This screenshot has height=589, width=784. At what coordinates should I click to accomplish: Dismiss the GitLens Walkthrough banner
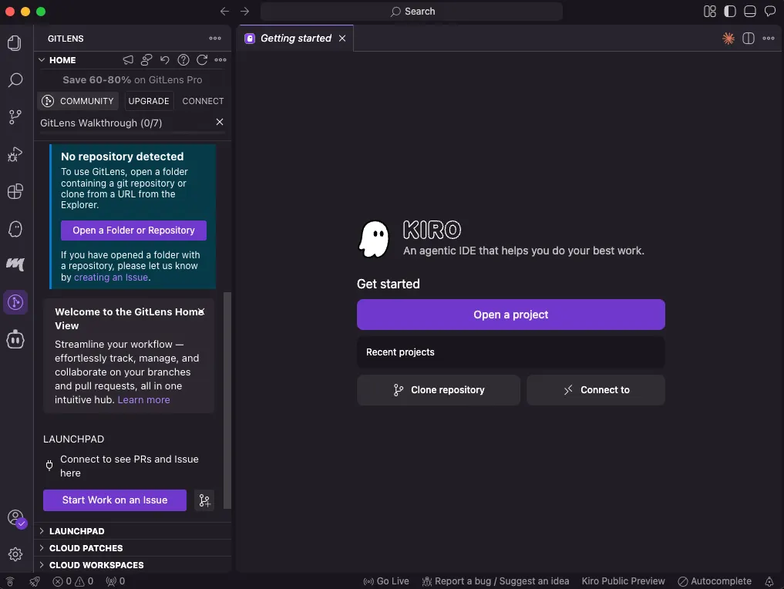tap(220, 122)
